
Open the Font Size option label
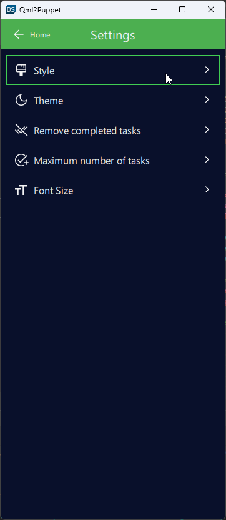[x=53, y=191]
